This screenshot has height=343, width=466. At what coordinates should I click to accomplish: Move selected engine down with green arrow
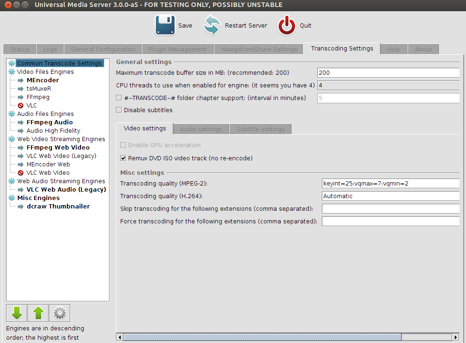(x=17, y=313)
